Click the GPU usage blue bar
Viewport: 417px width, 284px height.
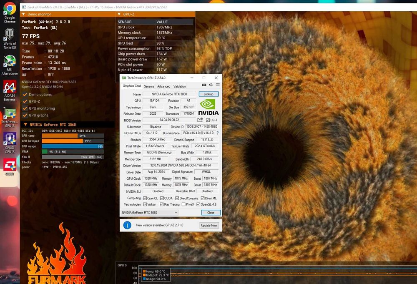(73, 146)
